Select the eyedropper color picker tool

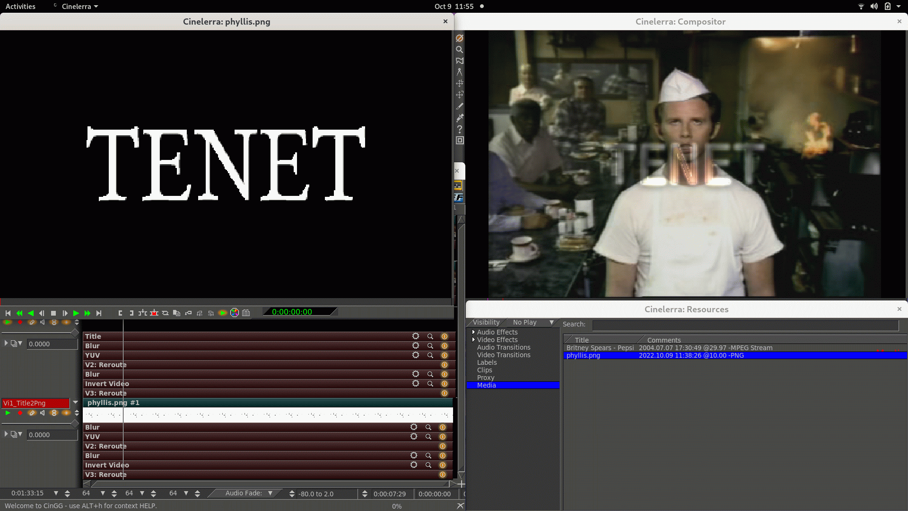point(459,118)
